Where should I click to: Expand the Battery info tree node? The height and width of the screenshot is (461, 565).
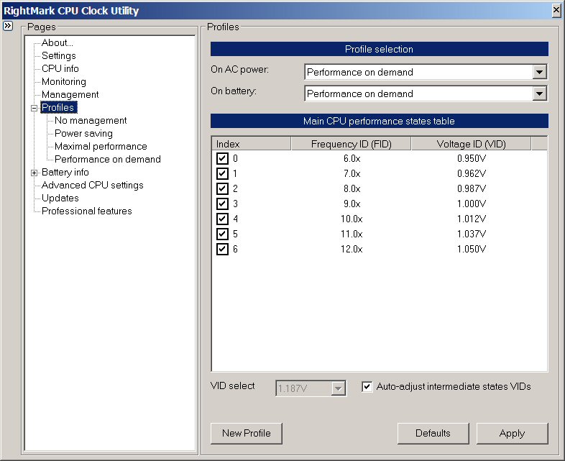point(34,173)
